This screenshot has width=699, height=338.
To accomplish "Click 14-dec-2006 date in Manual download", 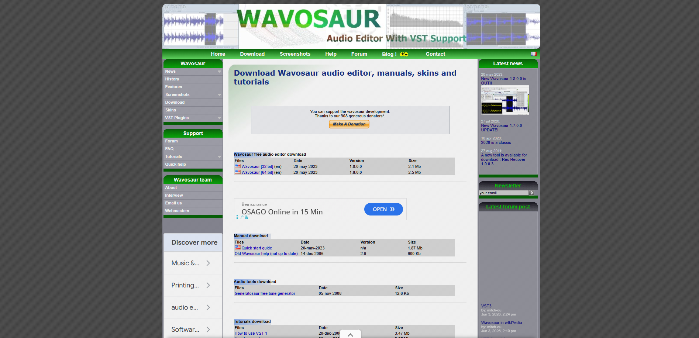I will pos(312,254).
